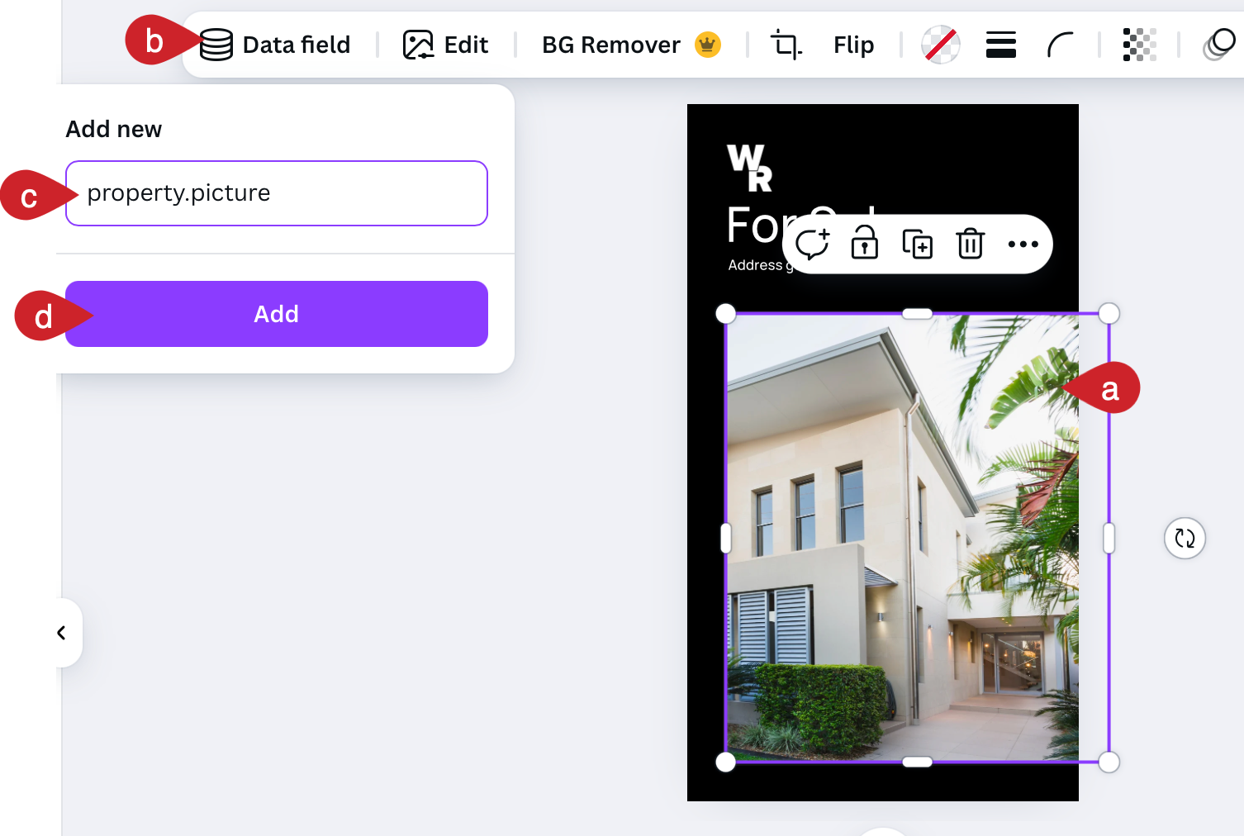Image resolution: width=1244 pixels, height=836 pixels.
Task: Open the Data field option
Action: coord(276,45)
